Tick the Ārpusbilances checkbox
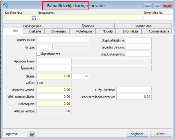Image resolution: width=175 pixels, height=139 pixels. (39, 54)
